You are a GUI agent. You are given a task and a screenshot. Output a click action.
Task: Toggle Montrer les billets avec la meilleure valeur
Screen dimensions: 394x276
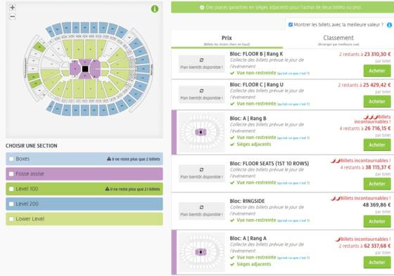291,25
